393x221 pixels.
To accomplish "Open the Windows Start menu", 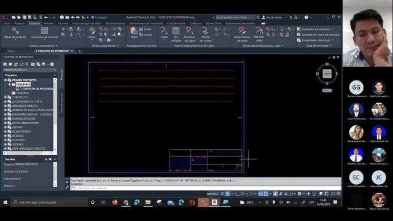I will click(x=6, y=202).
